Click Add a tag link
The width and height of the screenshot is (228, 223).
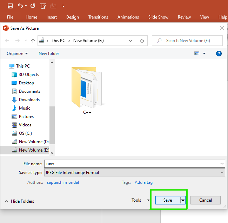point(143,182)
